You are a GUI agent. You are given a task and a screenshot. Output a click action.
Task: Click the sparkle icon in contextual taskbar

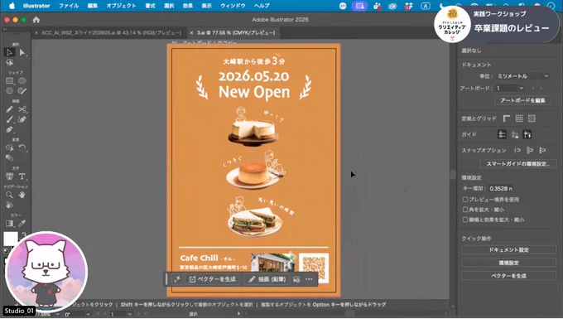177,279
